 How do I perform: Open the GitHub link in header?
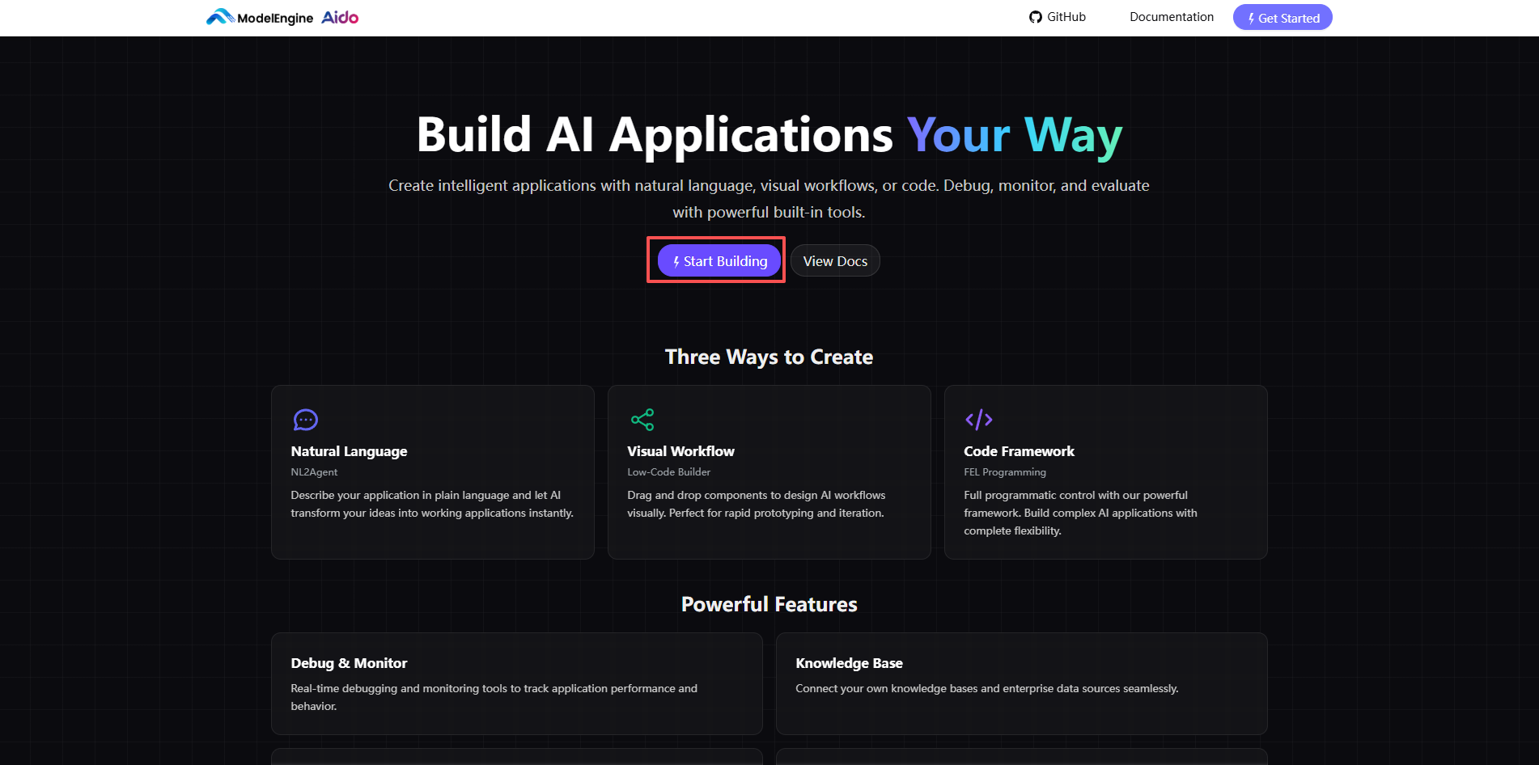click(1058, 17)
